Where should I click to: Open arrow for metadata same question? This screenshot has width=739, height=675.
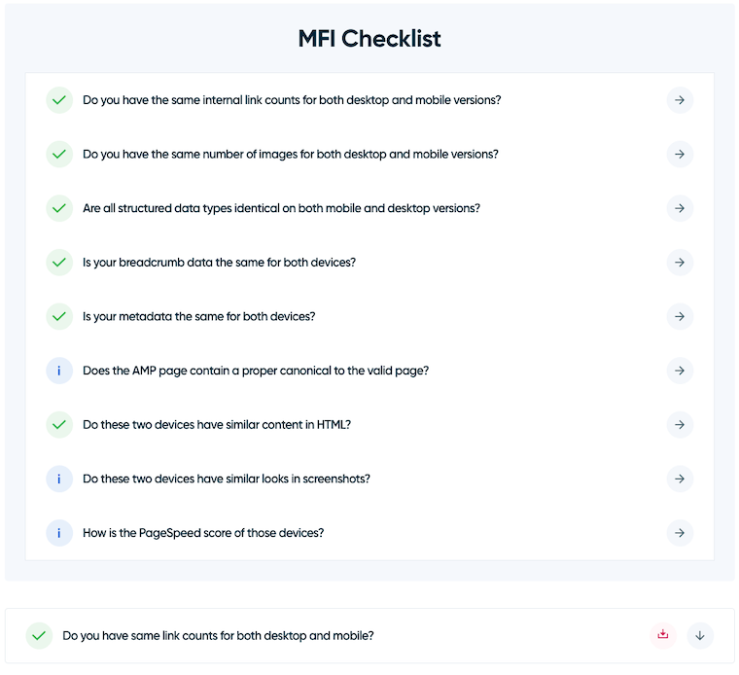click(680, 316)
